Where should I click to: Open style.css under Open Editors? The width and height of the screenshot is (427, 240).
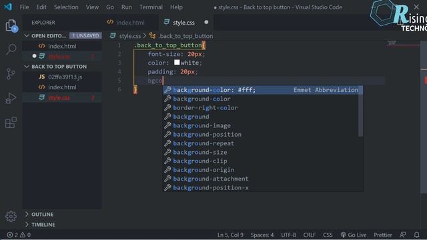pyautogui.click(x=62, y=56)
